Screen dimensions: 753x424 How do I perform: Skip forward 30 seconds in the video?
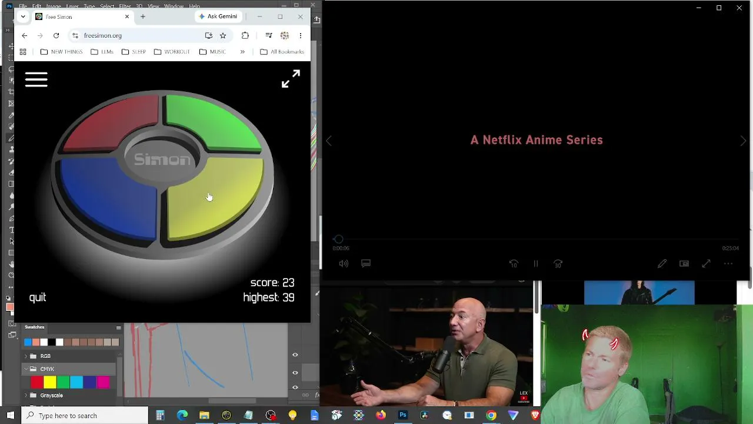[558, 263]
